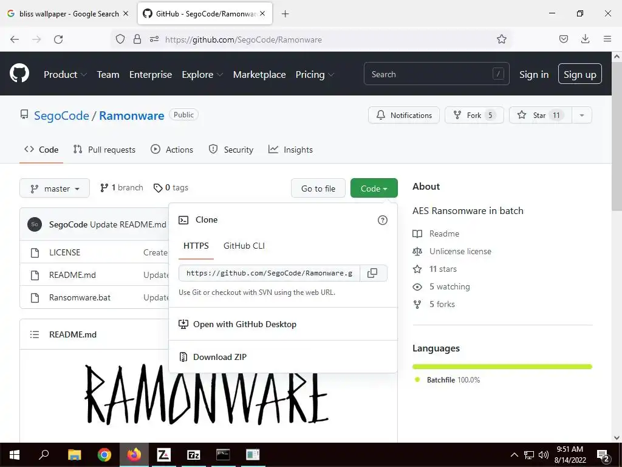Click the Sign up button
Screen dimensions: 622x467
pyautogui.click(x=580, y=74)
